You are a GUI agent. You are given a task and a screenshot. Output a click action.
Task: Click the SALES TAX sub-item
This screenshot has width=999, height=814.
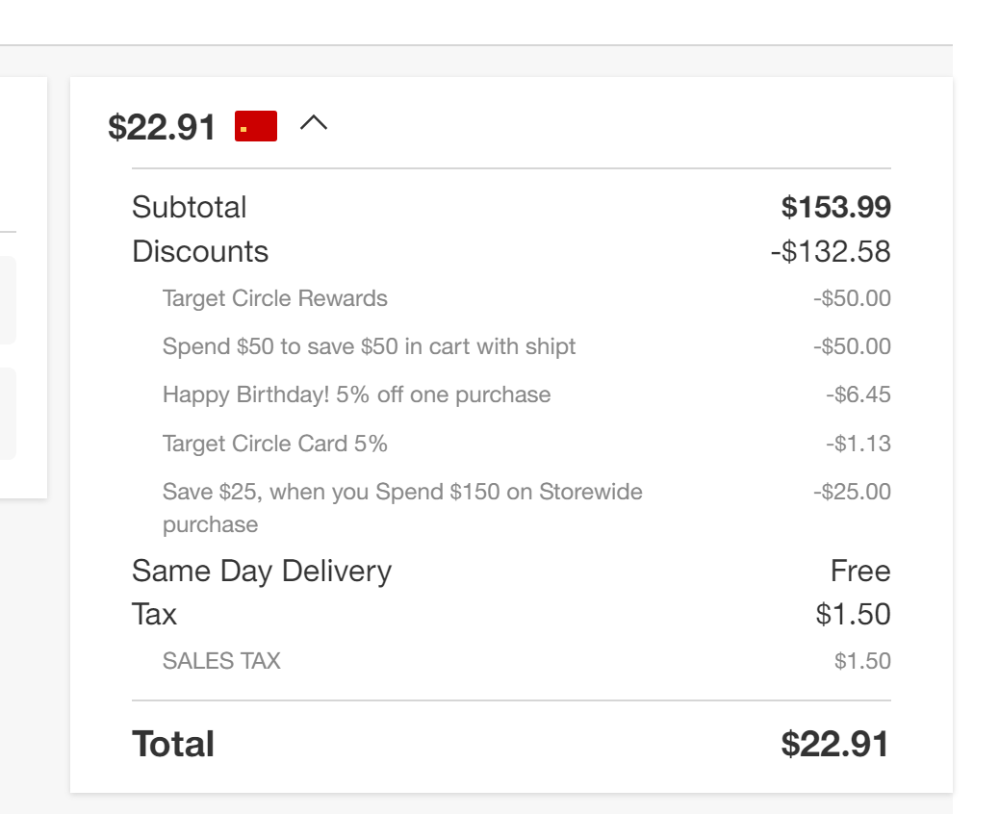coord(221,661)
